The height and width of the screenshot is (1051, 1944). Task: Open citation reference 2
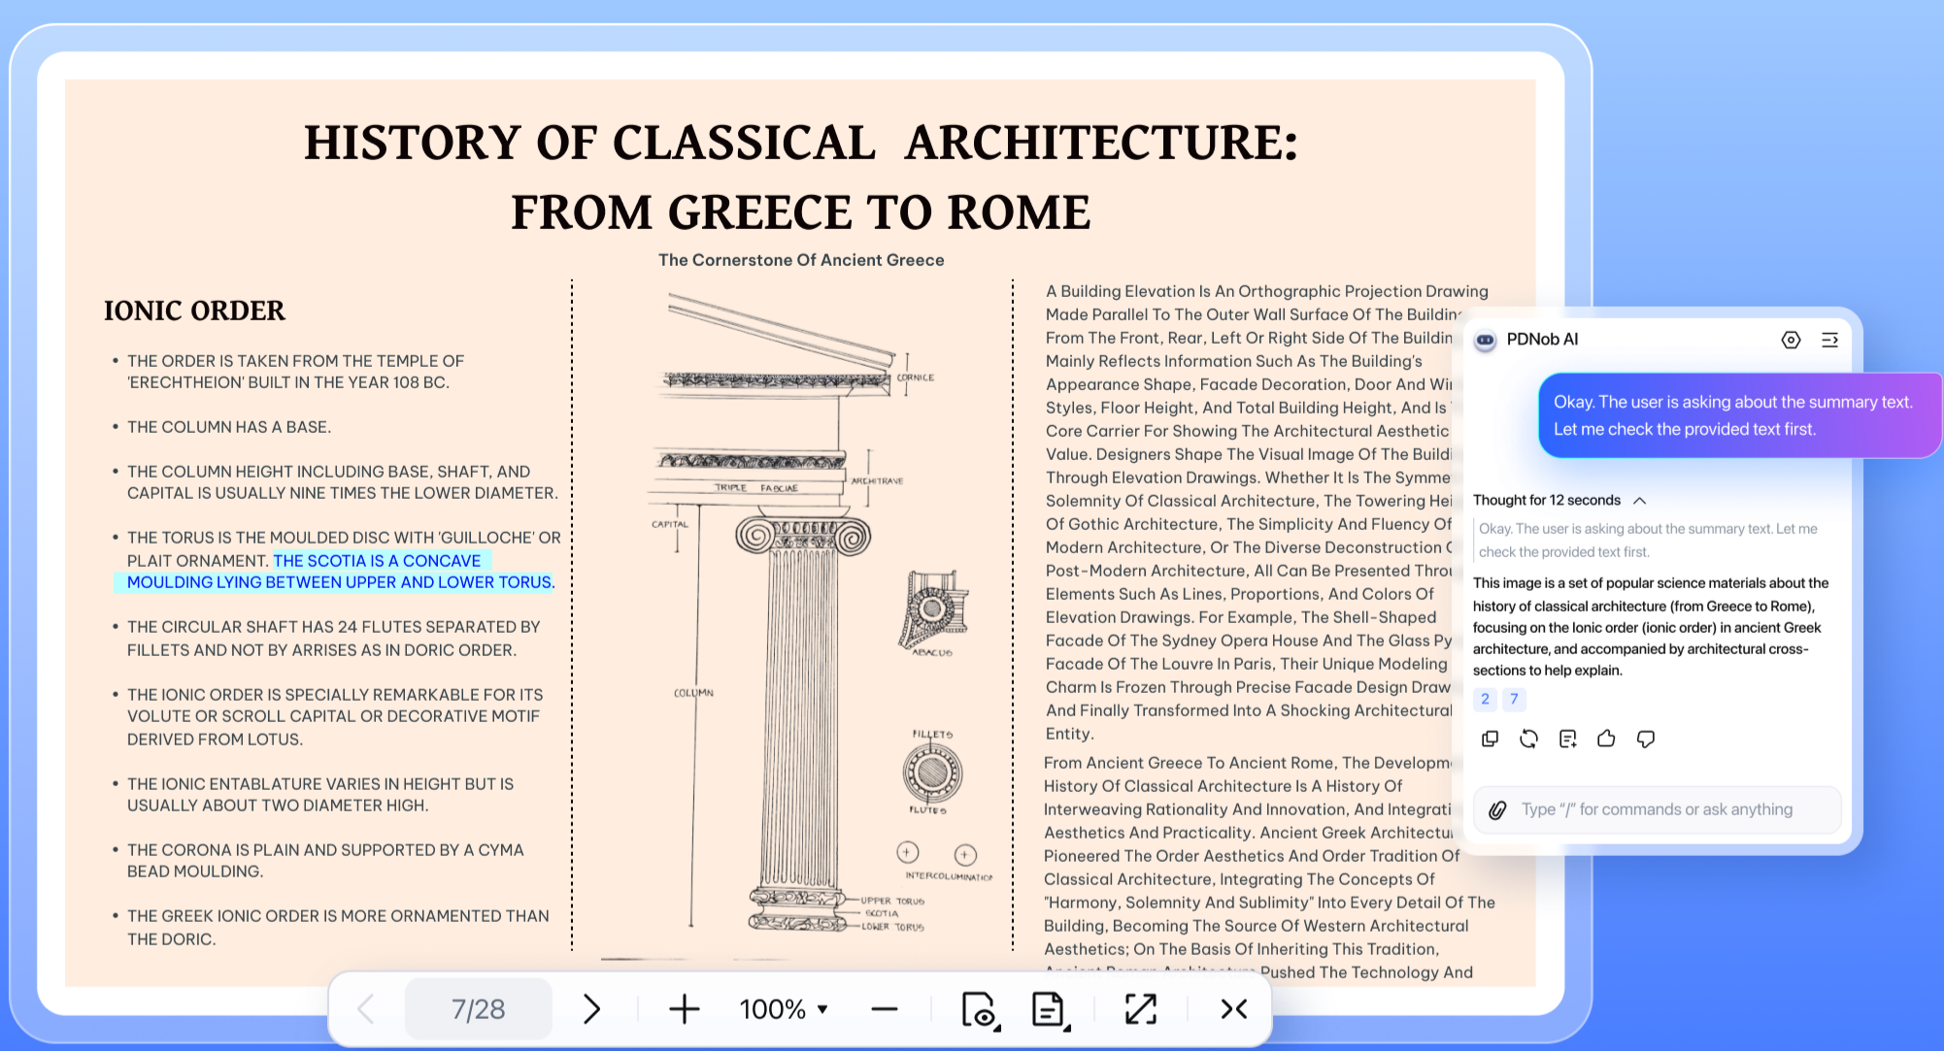[x=1485, y=699]
